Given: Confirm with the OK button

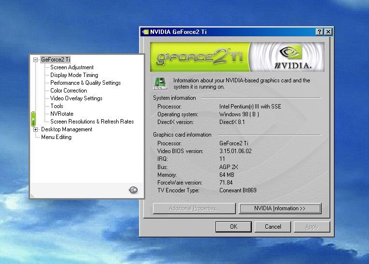Looking at the screenshot, I should tap(233, 227).
